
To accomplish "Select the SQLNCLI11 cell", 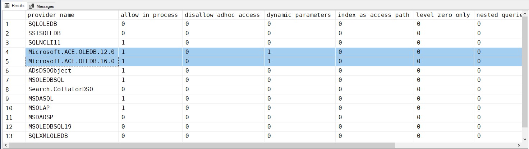I will [x=72, y=43].
